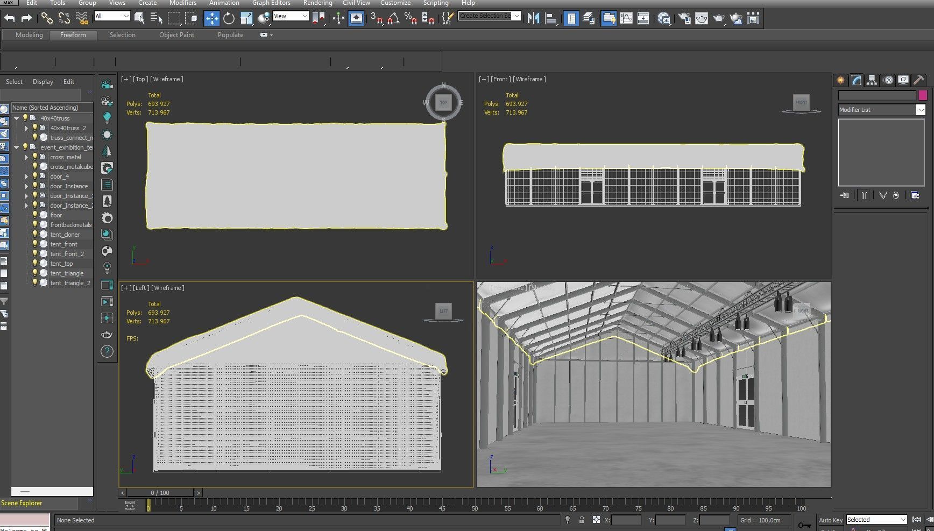Activate the Rotate tool in toolbar
This screenshot has height=531, width=934.
[229, 18]
